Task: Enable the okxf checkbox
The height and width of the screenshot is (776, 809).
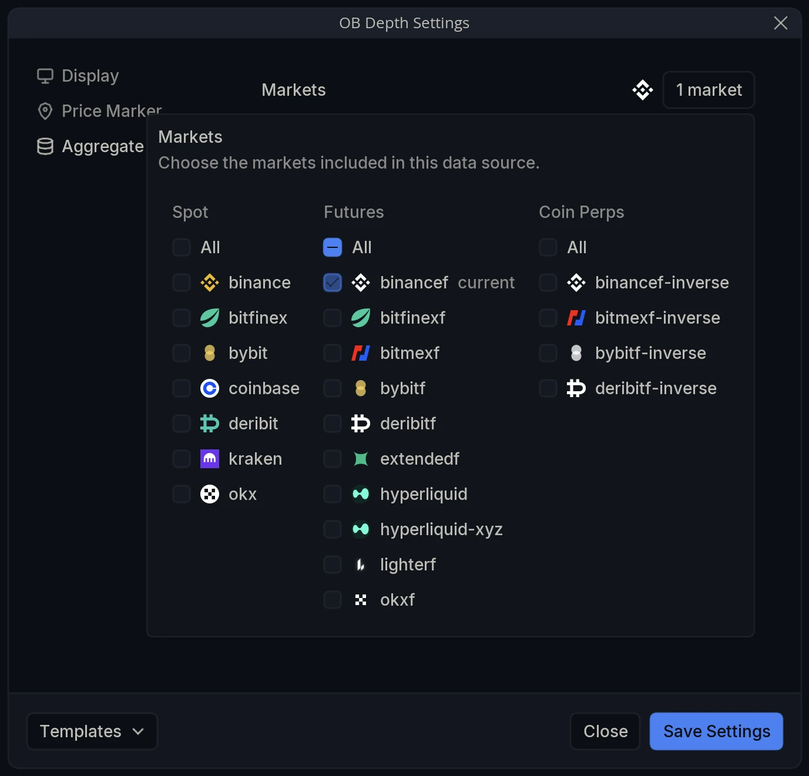Action: [333, 600]
